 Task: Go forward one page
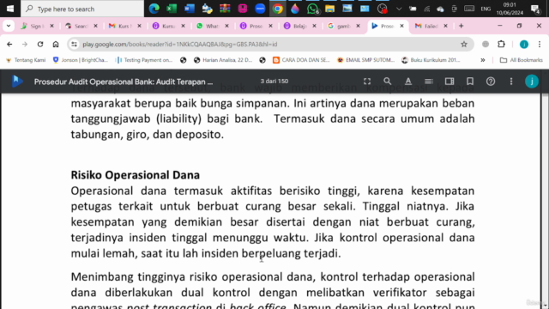[x=25, y=44]
